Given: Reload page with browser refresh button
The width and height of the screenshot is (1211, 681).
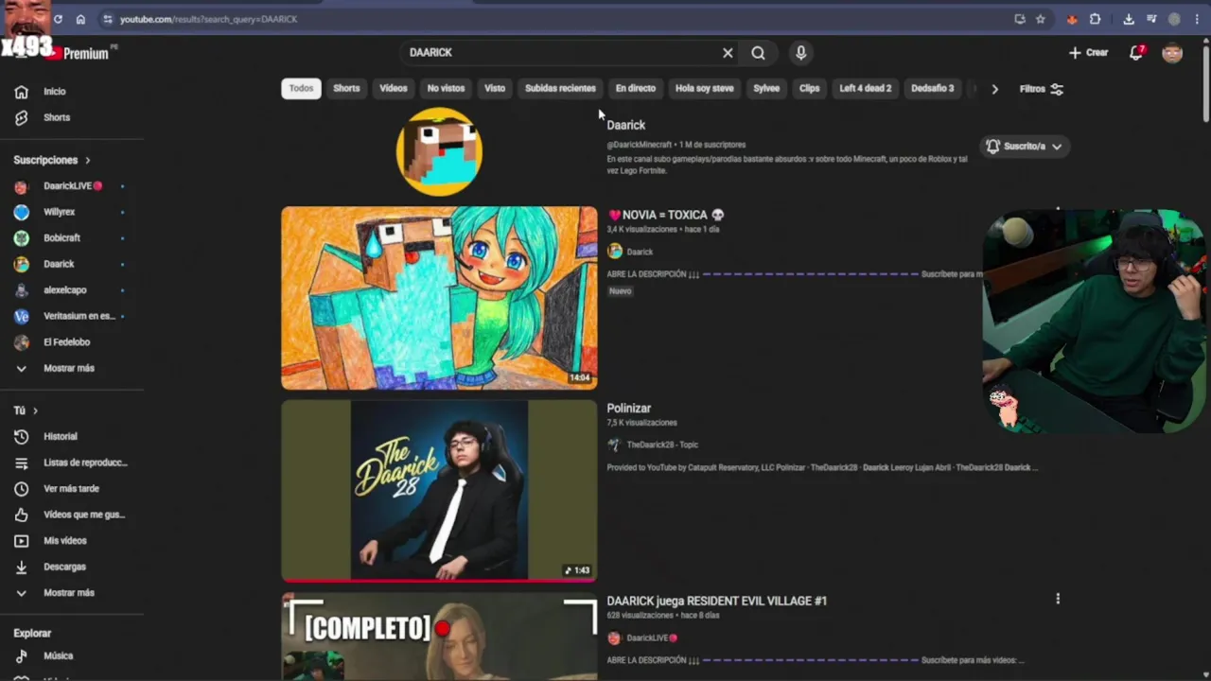Looking at the screenshot, I should click(x=59, y=19).
